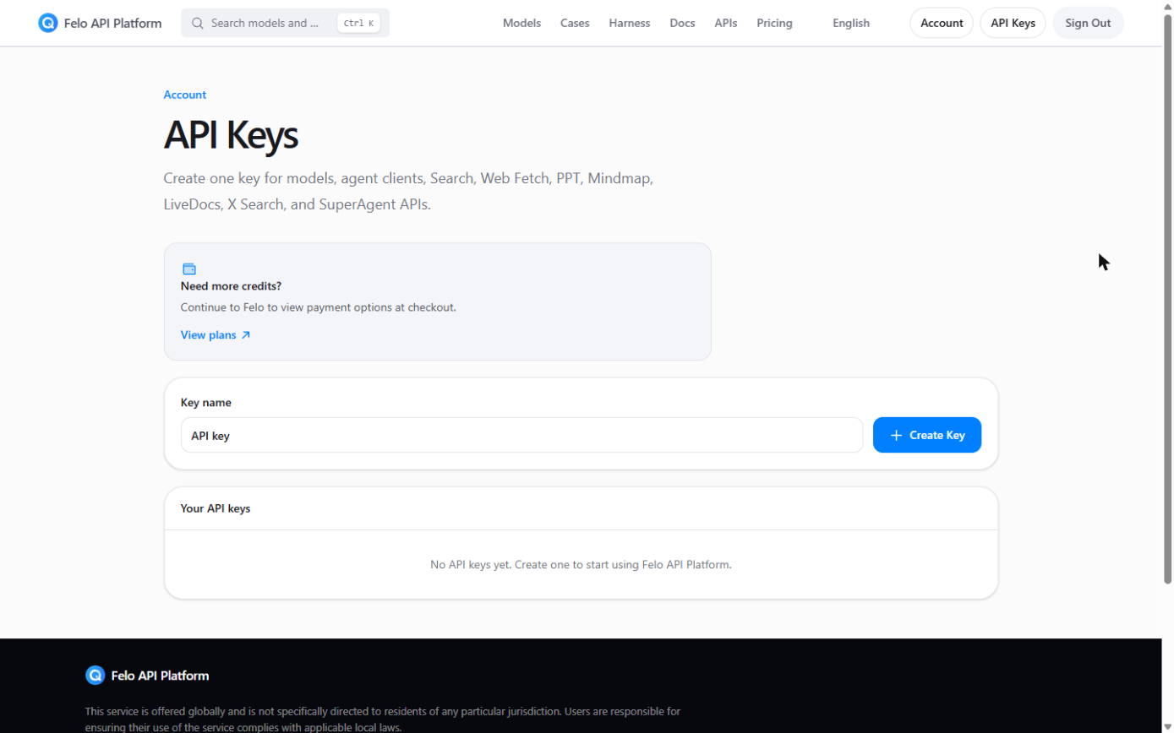
Task: Click the footer 'Felo API Platform' text
Action: click(x=160, y=676)
